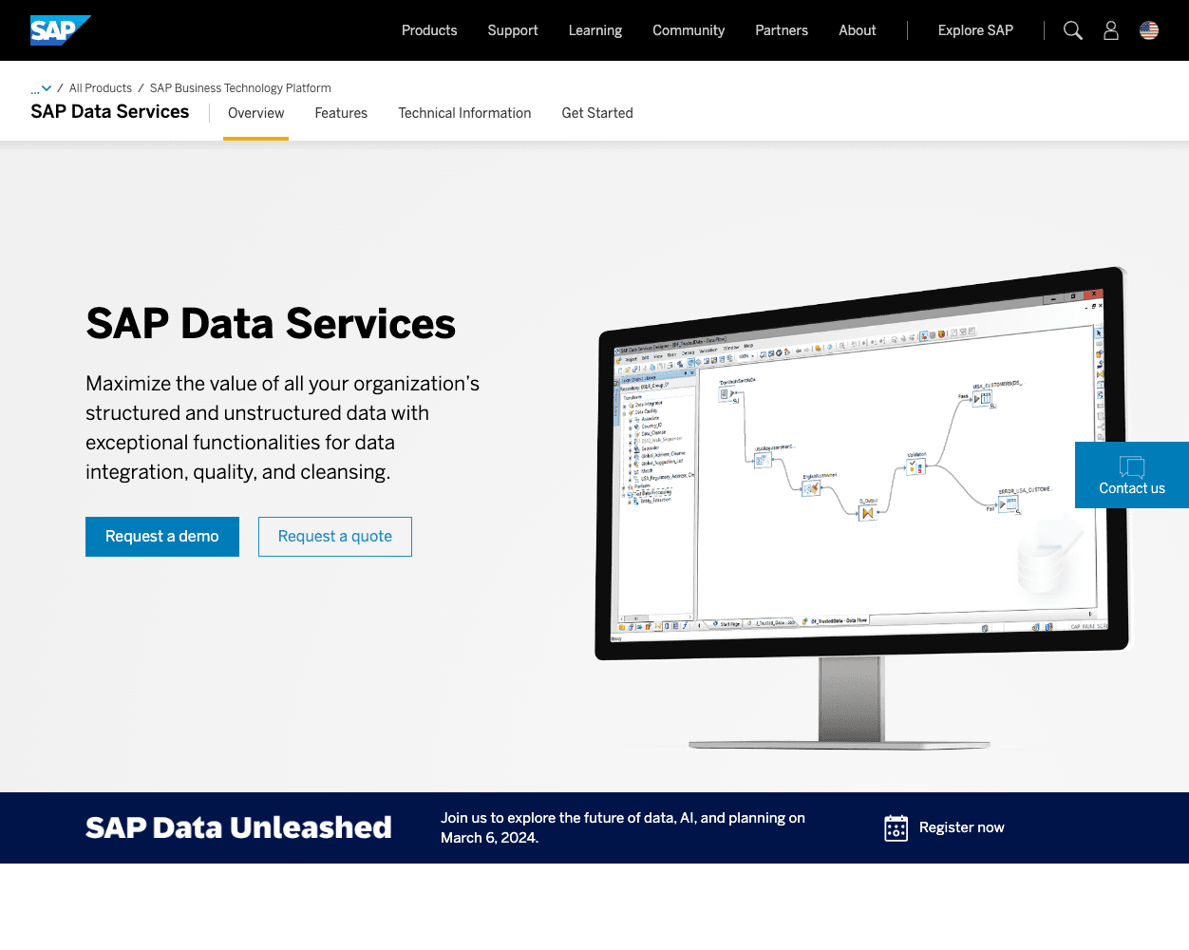
Task: Click the 'Join us to explore' banner text
Action: coord(623,827)
